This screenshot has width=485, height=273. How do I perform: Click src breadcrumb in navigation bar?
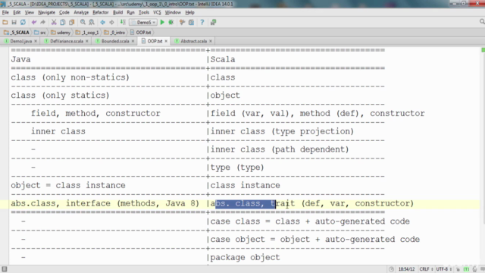point(40,32)
